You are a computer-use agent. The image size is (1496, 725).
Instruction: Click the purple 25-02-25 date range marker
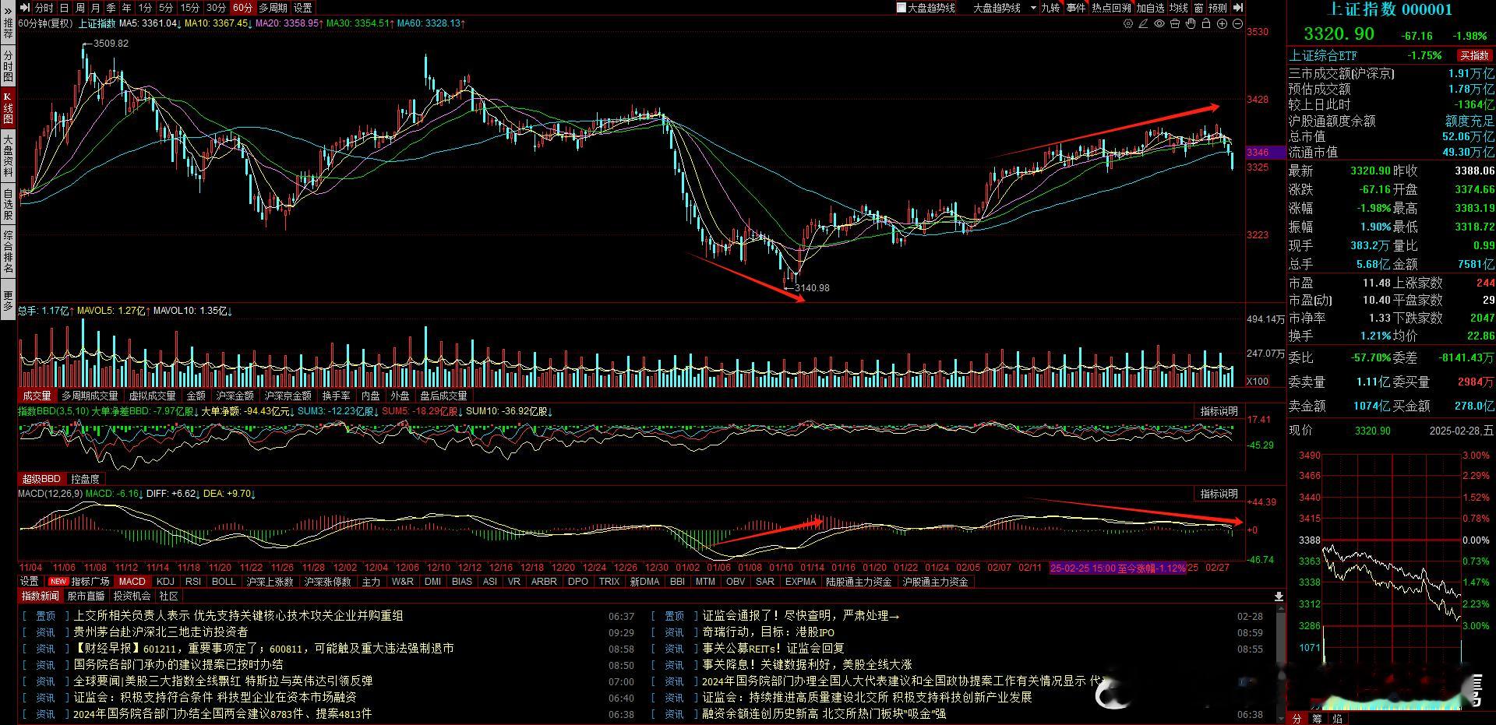[x=1118, y=568]
